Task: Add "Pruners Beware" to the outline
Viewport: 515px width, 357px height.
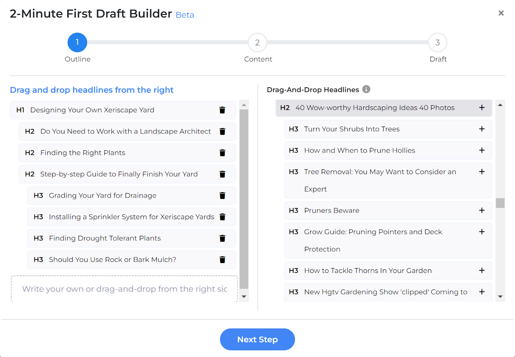Action: pyautogui.click(x=482, y=210)
